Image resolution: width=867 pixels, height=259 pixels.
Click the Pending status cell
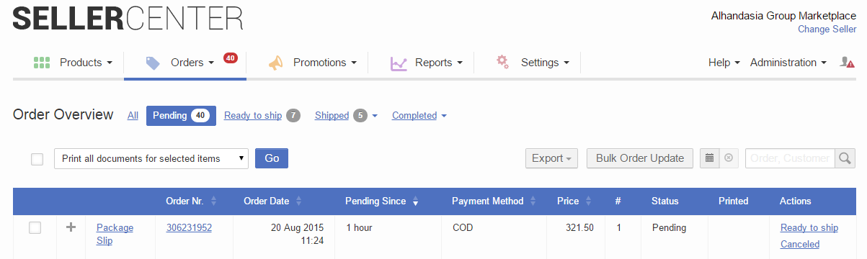tap(669, 228)
